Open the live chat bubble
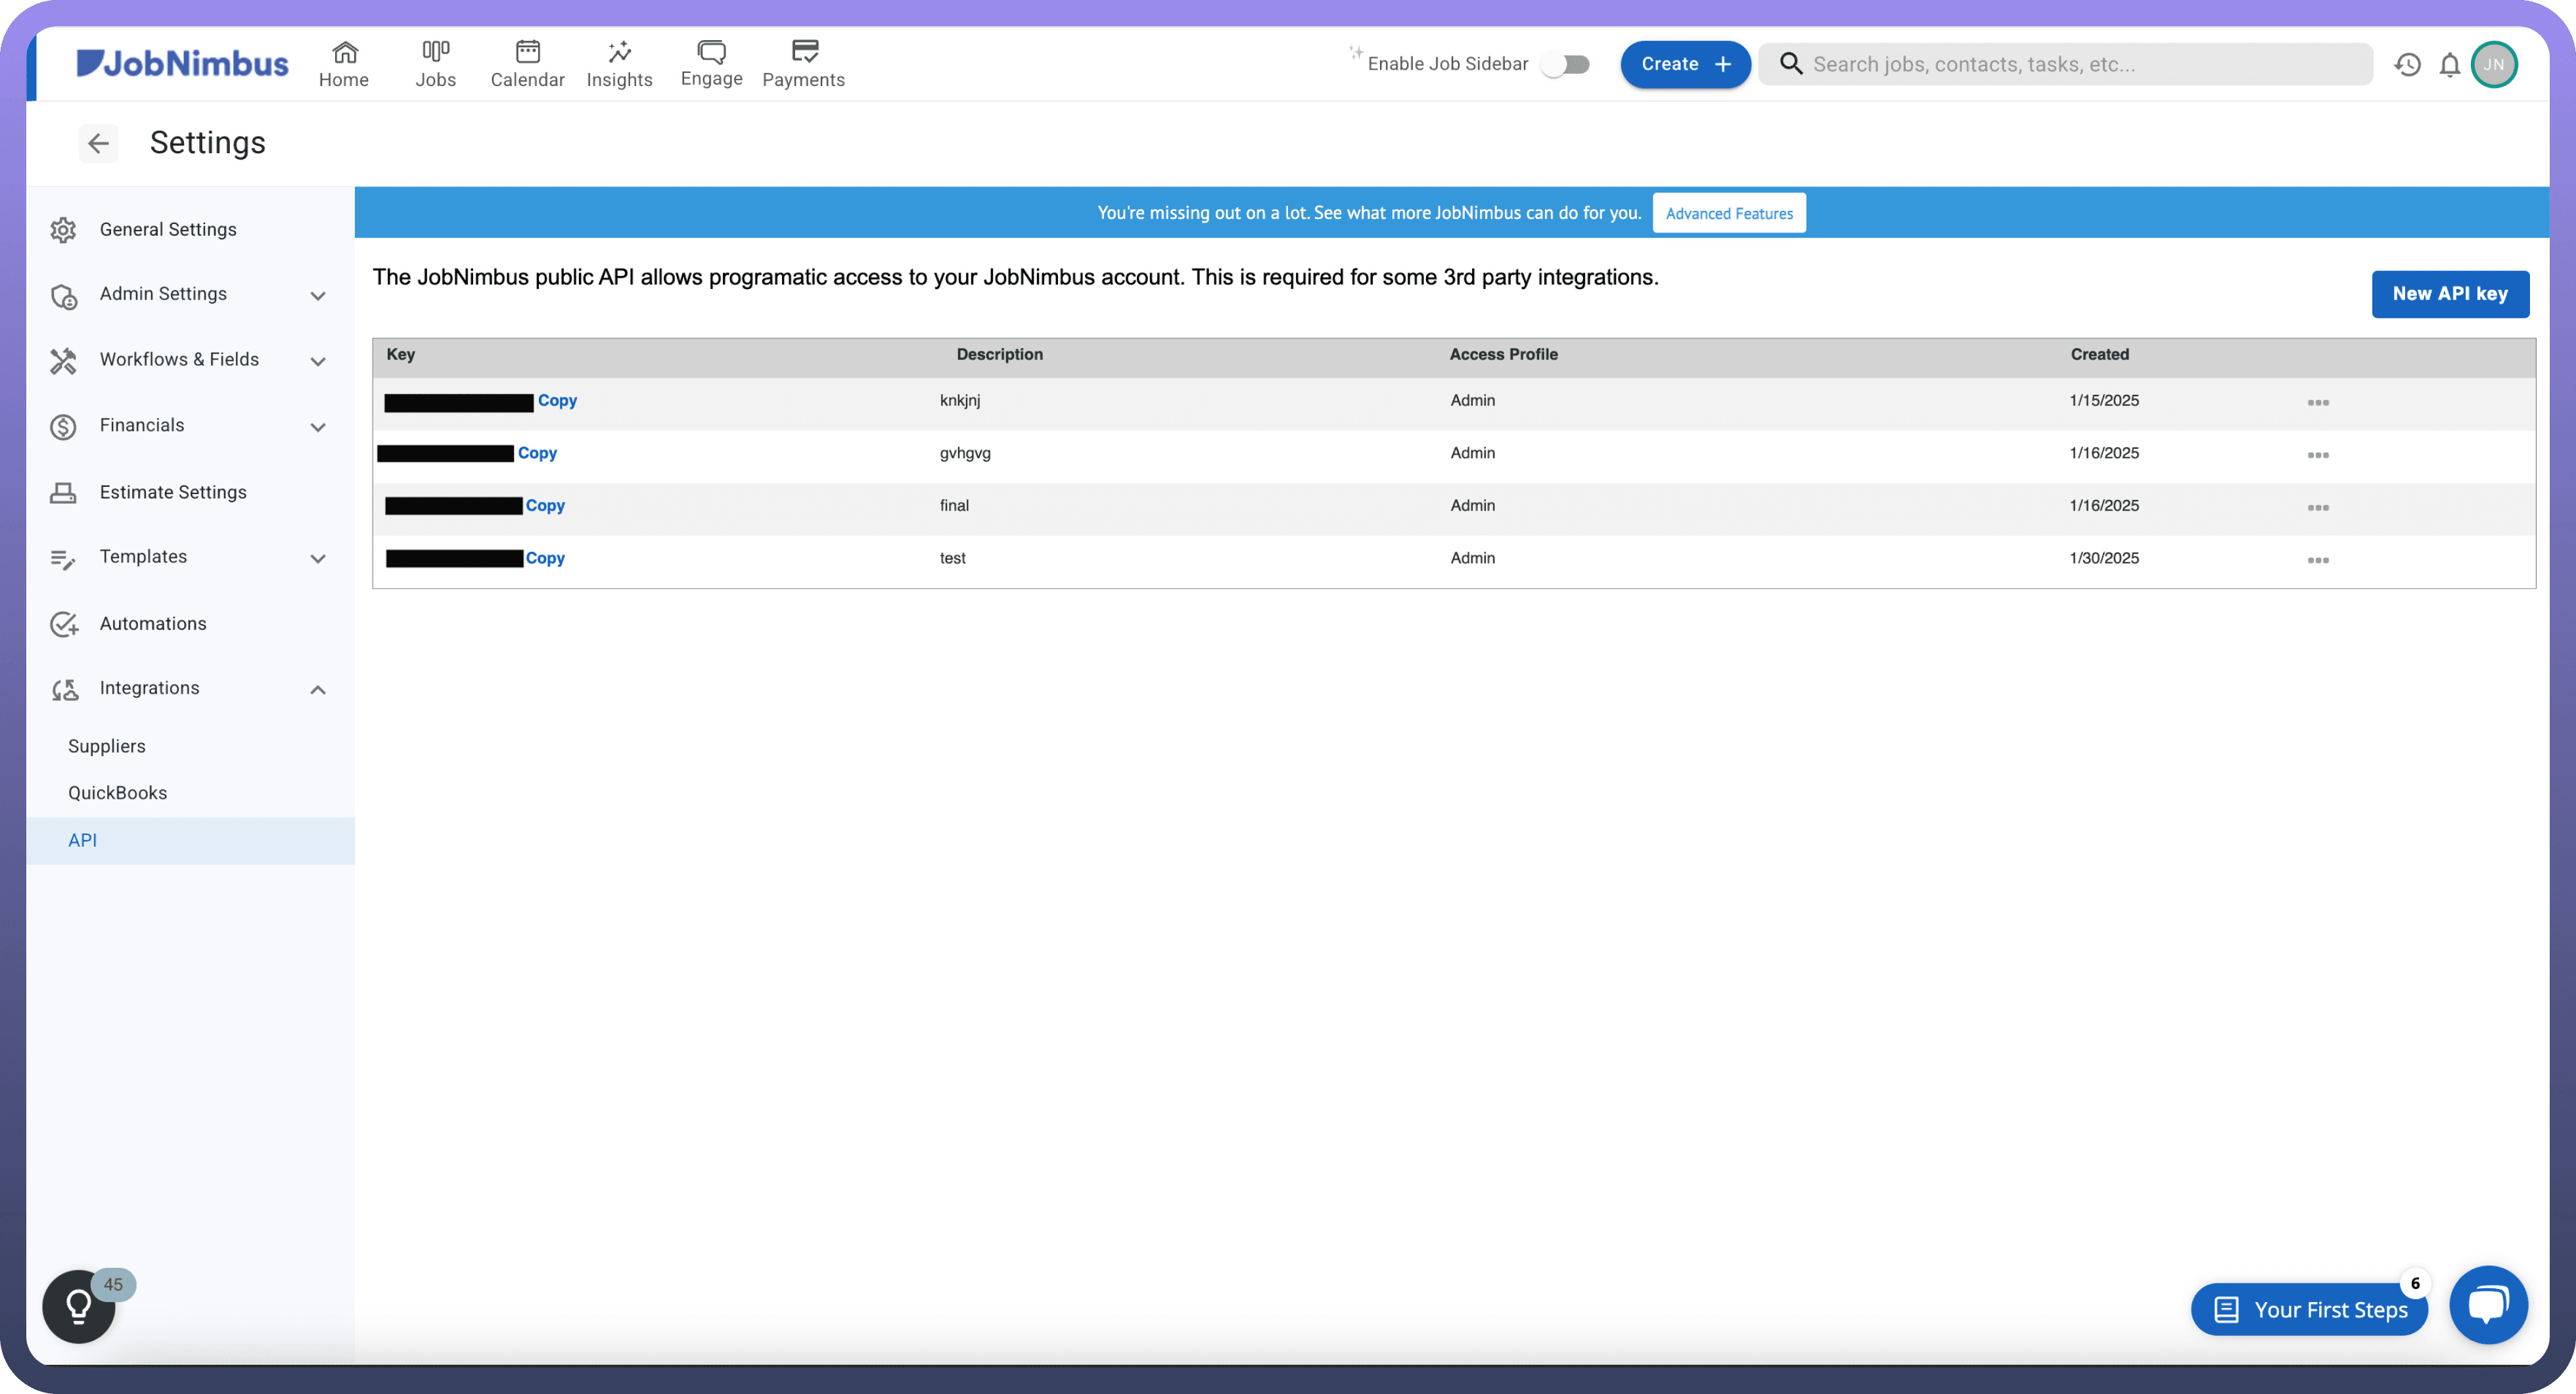 2488,1305
